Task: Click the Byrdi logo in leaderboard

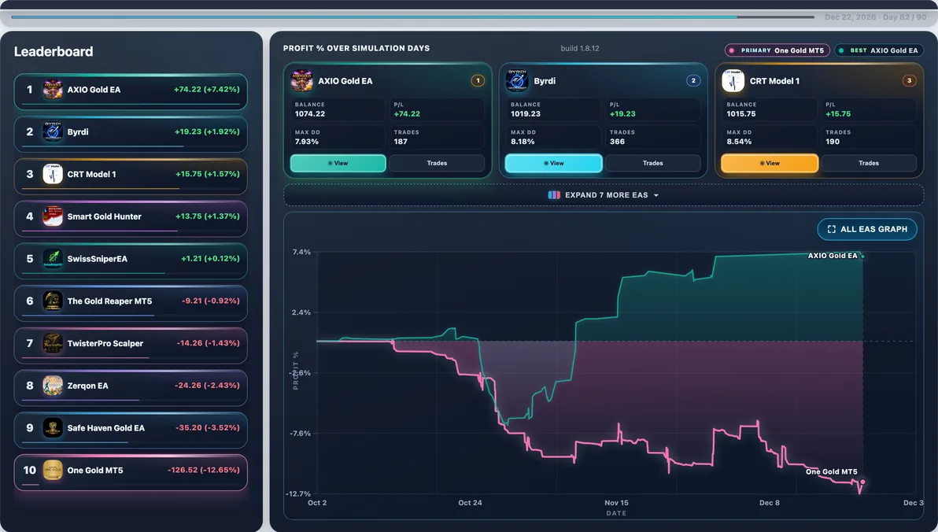Action: click(53, 131)
